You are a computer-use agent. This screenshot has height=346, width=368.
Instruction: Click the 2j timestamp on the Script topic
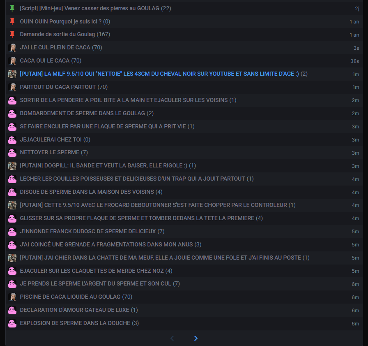click(357, 9)
